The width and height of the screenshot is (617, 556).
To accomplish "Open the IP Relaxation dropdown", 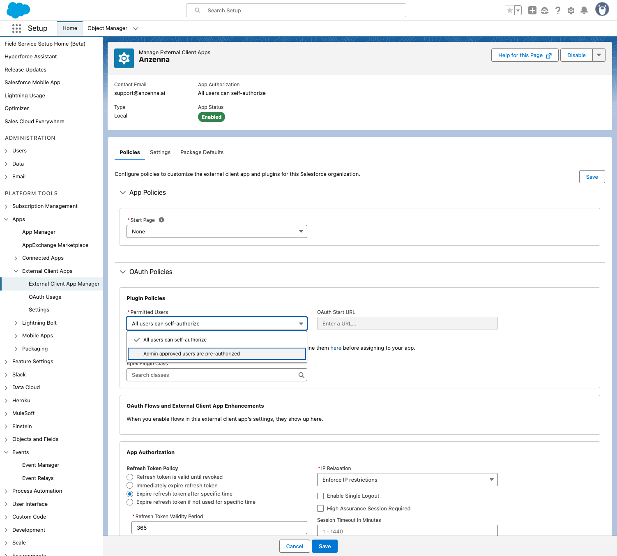I will coord(407,480).
